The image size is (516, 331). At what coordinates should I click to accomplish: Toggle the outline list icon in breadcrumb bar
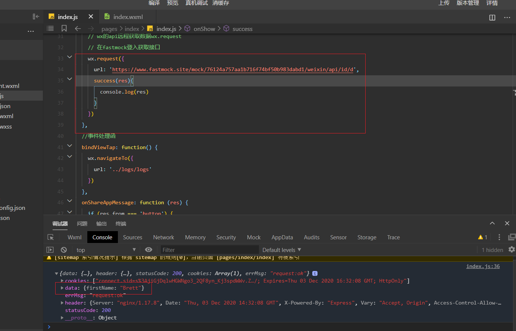50,28
